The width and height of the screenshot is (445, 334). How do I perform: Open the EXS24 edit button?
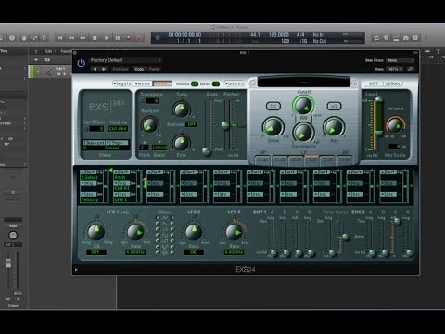(x=374, y=83)
